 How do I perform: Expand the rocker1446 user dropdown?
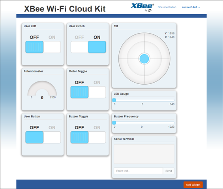(x=191, y=7)
